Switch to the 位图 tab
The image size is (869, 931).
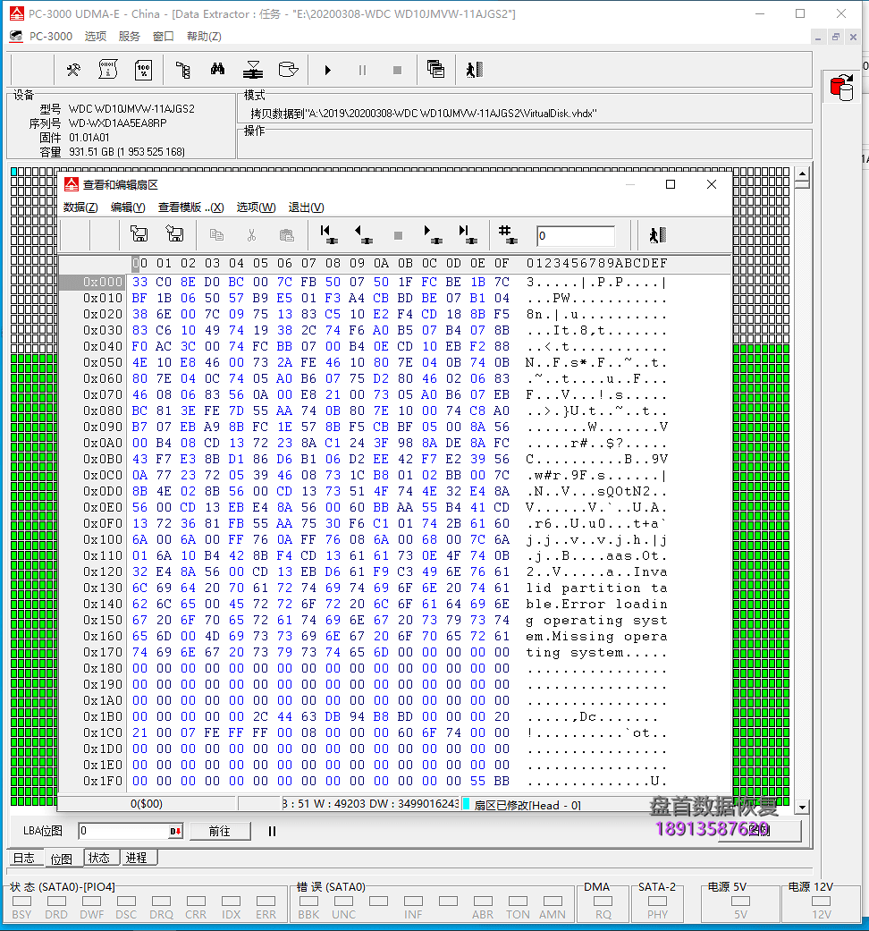point(62,859)
